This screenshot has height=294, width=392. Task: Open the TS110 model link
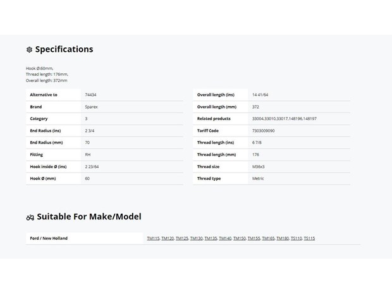297,238
